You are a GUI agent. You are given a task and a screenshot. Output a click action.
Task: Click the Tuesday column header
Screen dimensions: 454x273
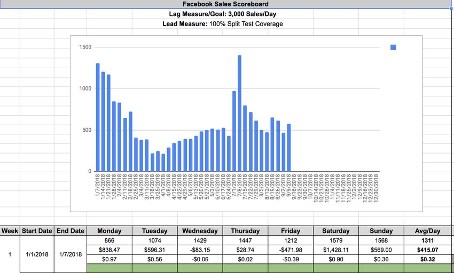[154, 231]
